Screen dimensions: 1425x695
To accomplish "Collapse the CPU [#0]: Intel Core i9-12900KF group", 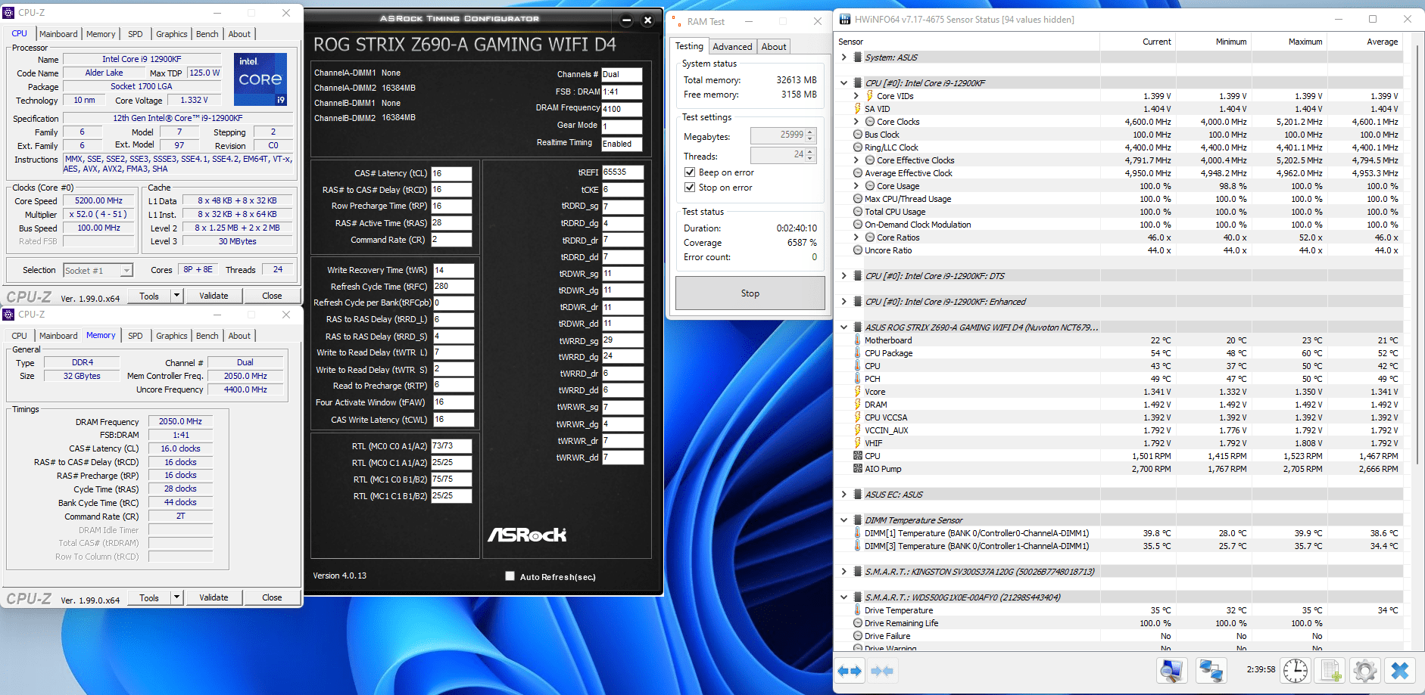I will coord(844,83).
